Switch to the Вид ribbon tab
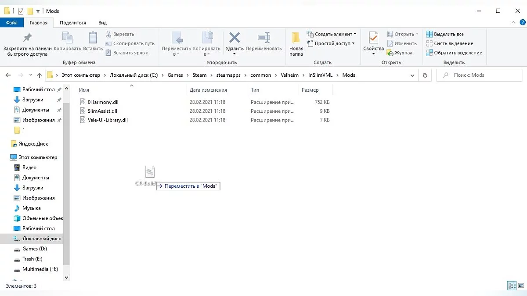Image resolution: width=527 pixels, height=296 pixels. (x=102, y=22)
